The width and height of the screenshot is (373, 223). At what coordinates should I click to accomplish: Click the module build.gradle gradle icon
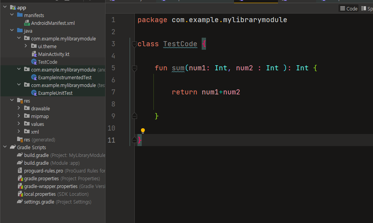click(20, 163)
